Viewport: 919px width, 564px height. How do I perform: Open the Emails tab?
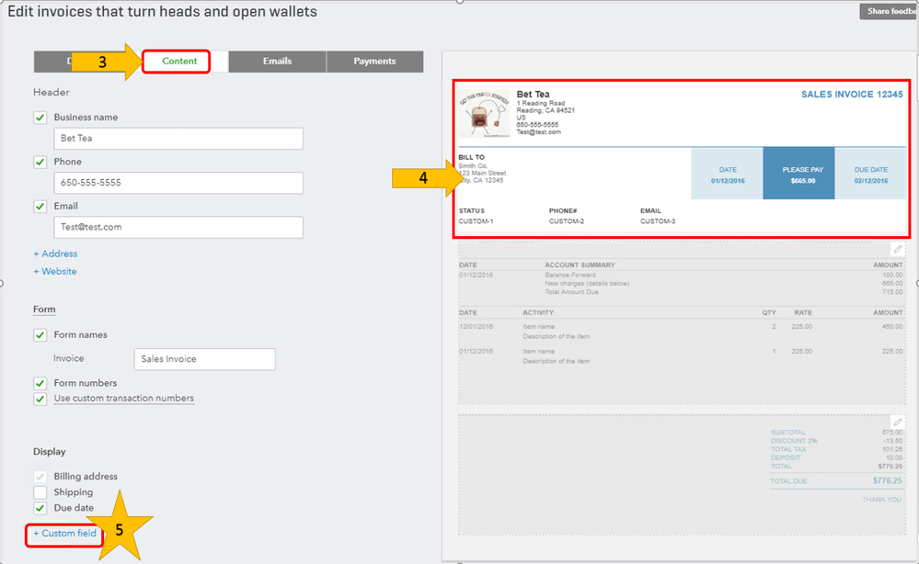click(x=277, y=62)
